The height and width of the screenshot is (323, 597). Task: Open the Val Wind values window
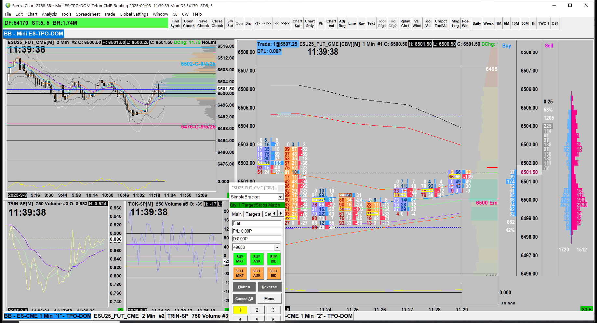417,23
